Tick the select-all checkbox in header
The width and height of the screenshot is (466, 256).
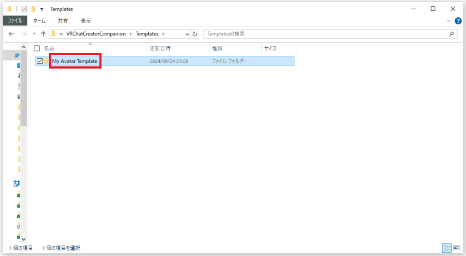click(x=36, y=48)
